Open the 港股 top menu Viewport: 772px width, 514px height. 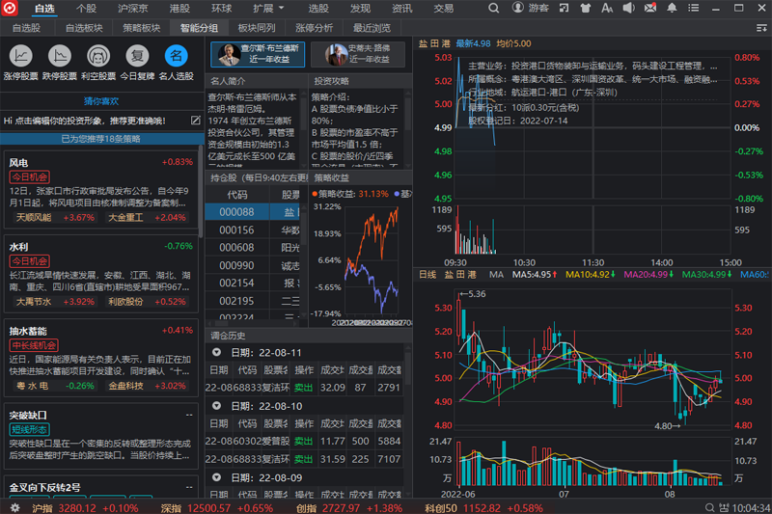pyautogui.click(x=179, y=9)
